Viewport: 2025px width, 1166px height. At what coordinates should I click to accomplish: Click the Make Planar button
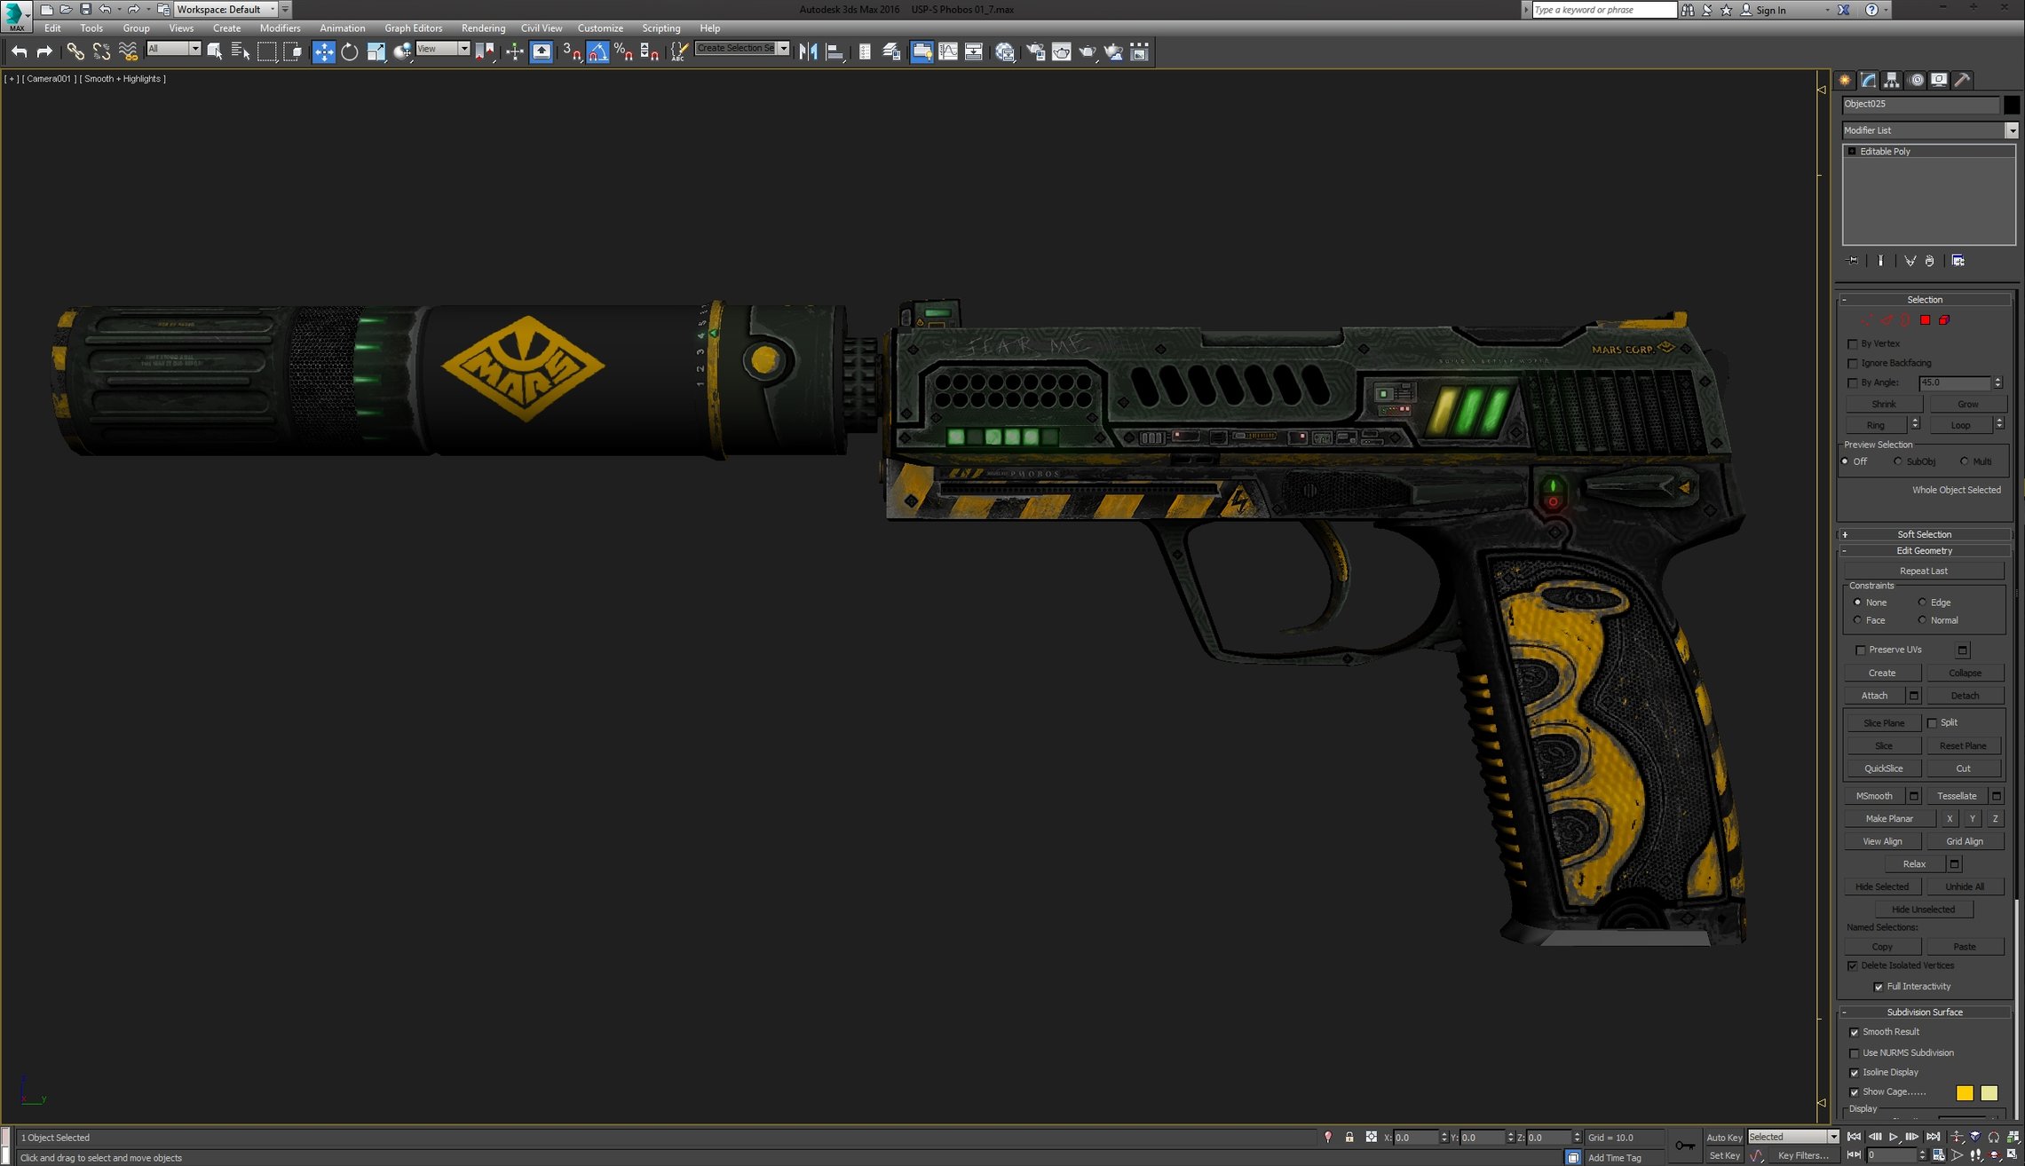pyautogui.click(x=1889, y=819)
